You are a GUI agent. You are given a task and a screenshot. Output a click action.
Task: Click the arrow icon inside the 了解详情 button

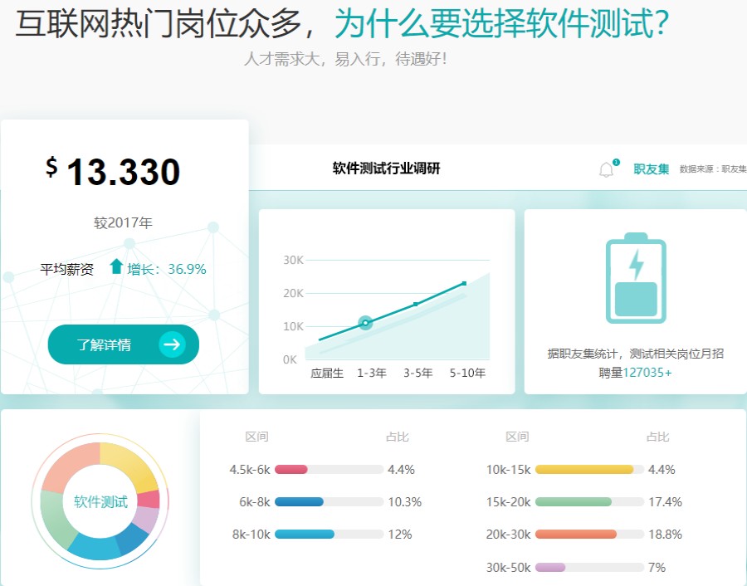click(173, 344)
